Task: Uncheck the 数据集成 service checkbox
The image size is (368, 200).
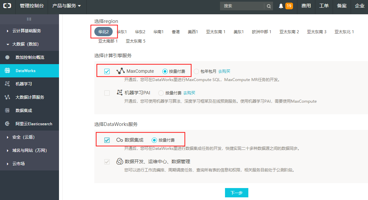Action: tap(107, 140)
